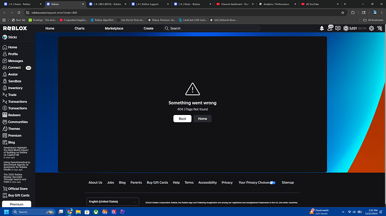This screenshot has width=386, height=216.
Task: Open Xbox app from the taskbar
Action: pyautogui.click(x=96, y=212)
